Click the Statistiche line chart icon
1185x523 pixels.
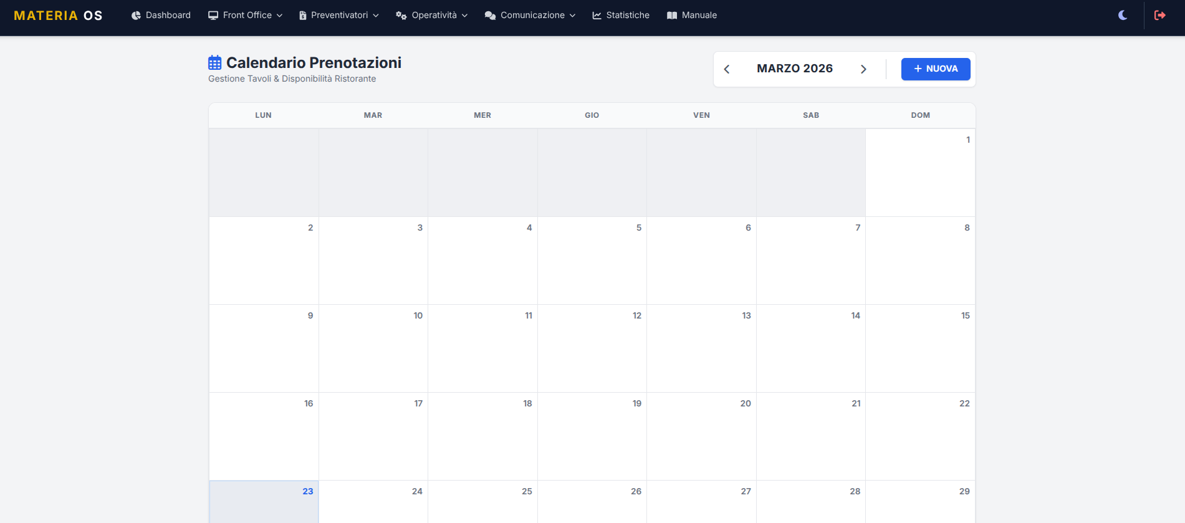pyautogui.click(x=597, y=16)
